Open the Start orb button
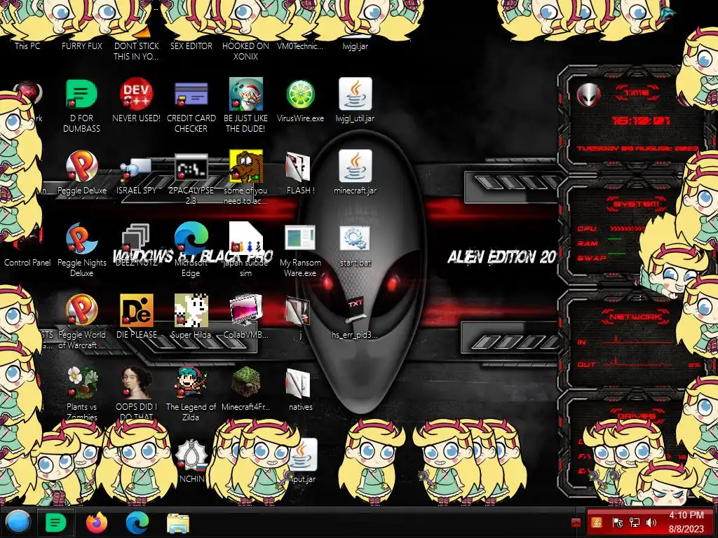 18,522
